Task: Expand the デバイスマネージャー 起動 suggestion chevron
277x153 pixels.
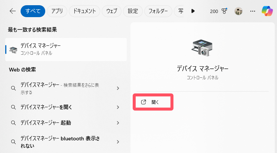Action: click(x=118, y=122)
